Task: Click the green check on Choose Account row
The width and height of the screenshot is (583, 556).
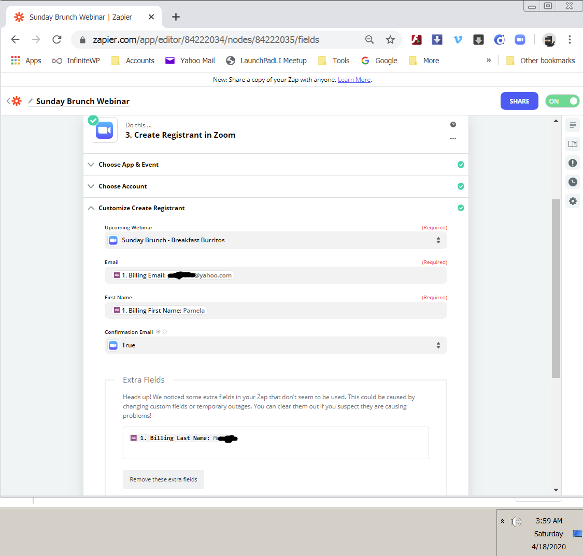Action: click(461, 186)
